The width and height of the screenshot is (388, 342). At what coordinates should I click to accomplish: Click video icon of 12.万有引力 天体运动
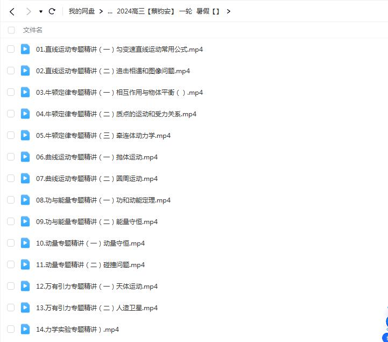coord(25,286)
